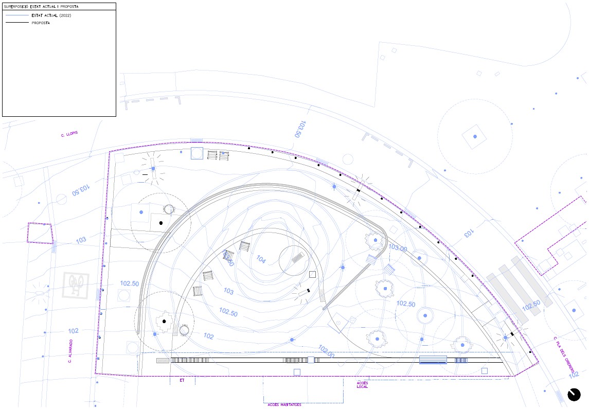This screenshot has width=589, height=409.
Task: Click the black PROPOSTA legend line
Action: 17,23
